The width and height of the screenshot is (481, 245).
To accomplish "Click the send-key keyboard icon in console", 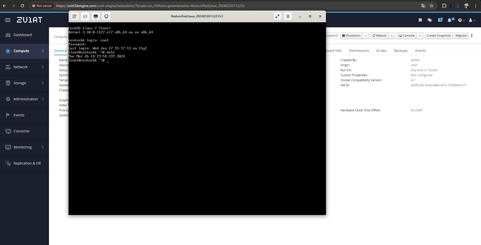I will point(96,16).
